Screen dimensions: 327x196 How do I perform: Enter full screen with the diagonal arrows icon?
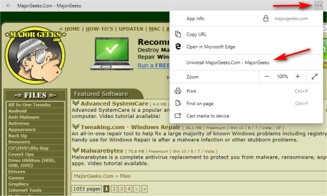tap(314, 77)
